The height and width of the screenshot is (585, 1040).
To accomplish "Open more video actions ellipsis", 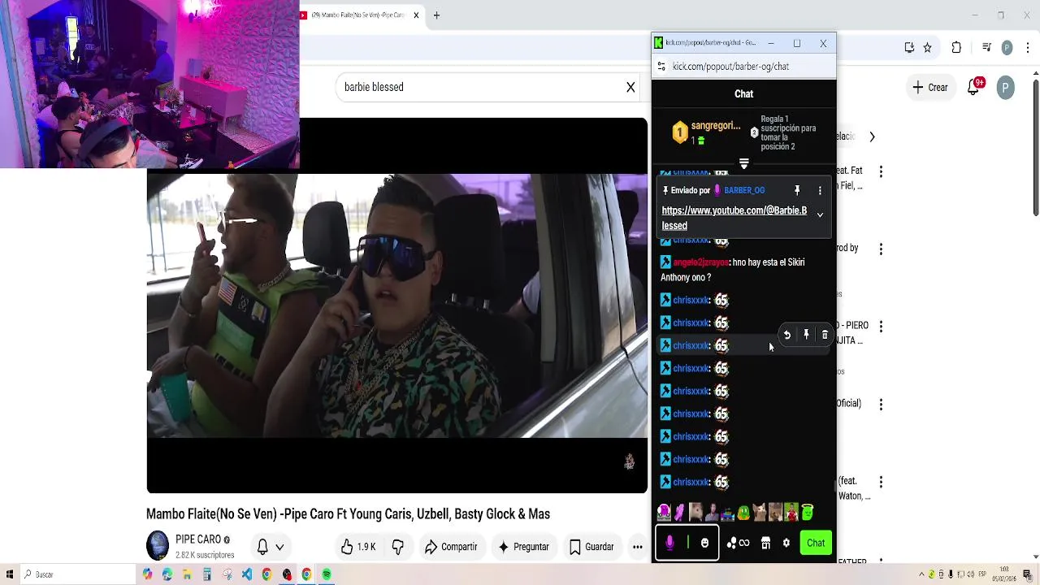I will (x=638, y=547).
